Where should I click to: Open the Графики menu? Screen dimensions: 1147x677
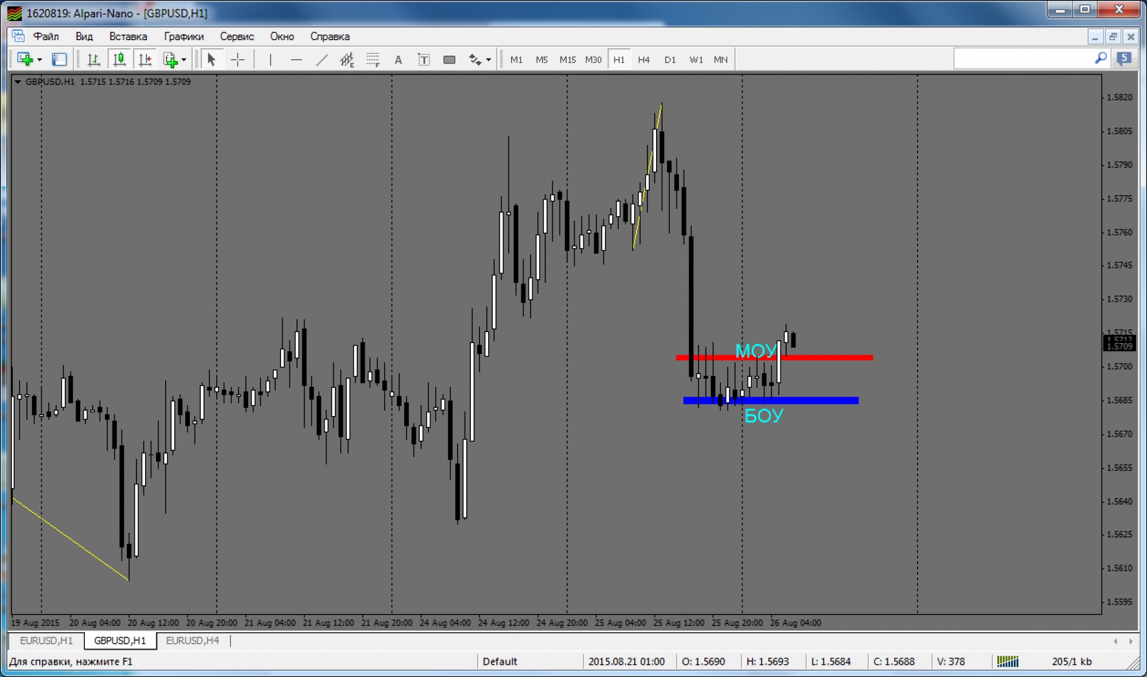coord(184,36)
